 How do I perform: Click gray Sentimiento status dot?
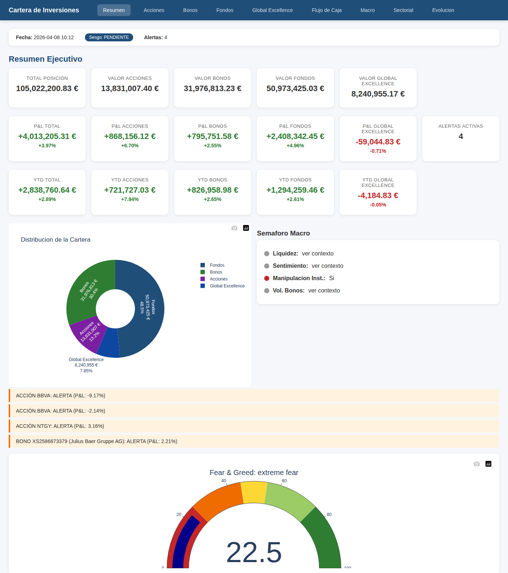[267, 266]
